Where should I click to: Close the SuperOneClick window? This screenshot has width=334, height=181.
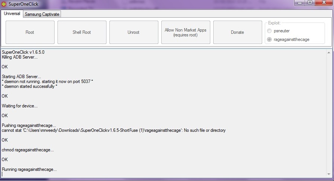point(323,3)
